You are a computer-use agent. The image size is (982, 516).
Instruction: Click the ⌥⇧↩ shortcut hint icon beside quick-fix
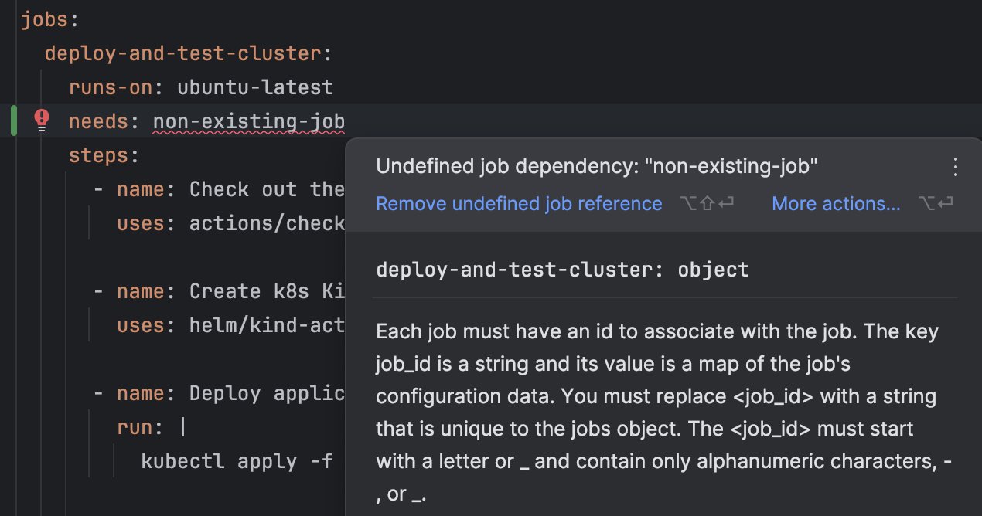click(707, 203)
